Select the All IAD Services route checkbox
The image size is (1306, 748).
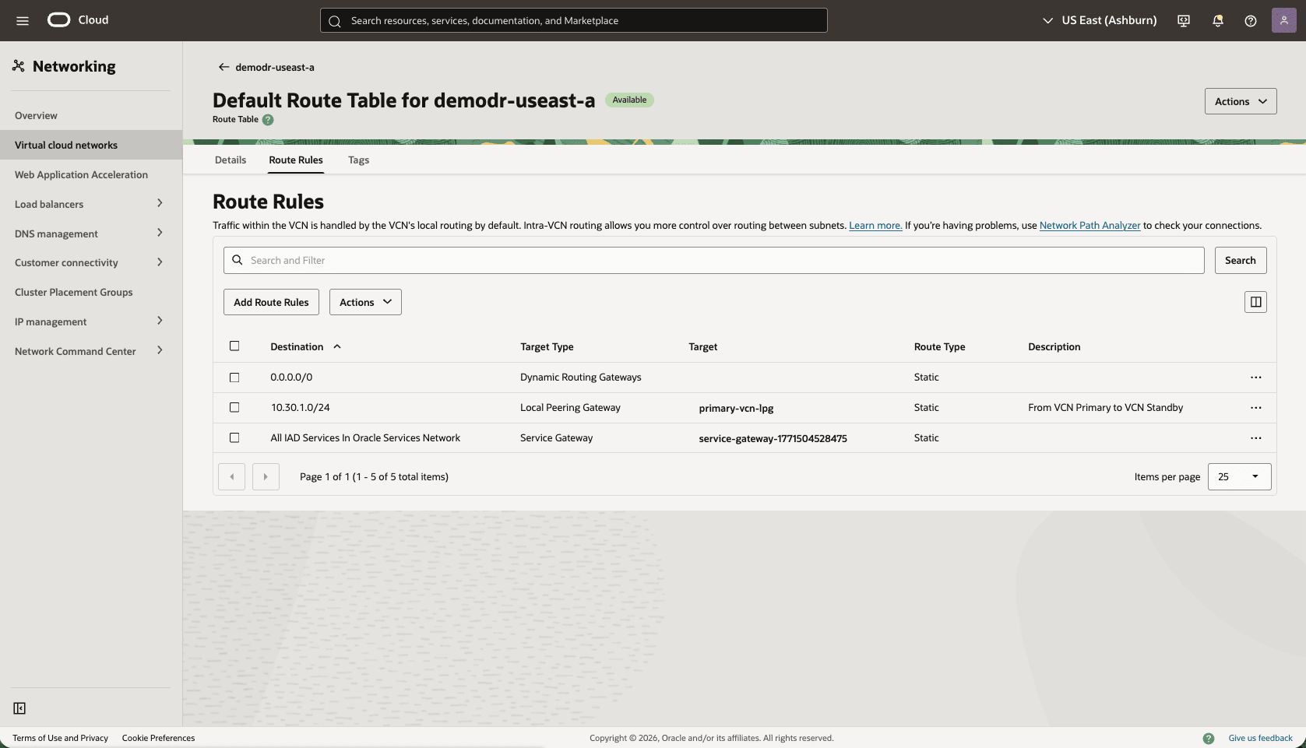pyautogui.click(x=235, y=437)
